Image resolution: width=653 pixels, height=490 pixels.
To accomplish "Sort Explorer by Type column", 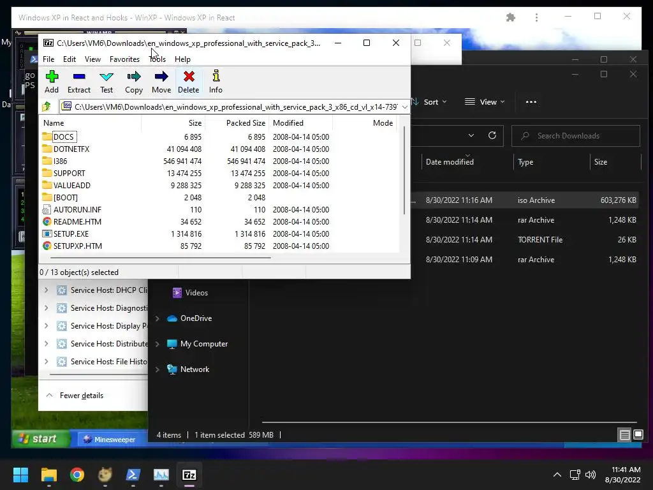I will pos(525,161).
